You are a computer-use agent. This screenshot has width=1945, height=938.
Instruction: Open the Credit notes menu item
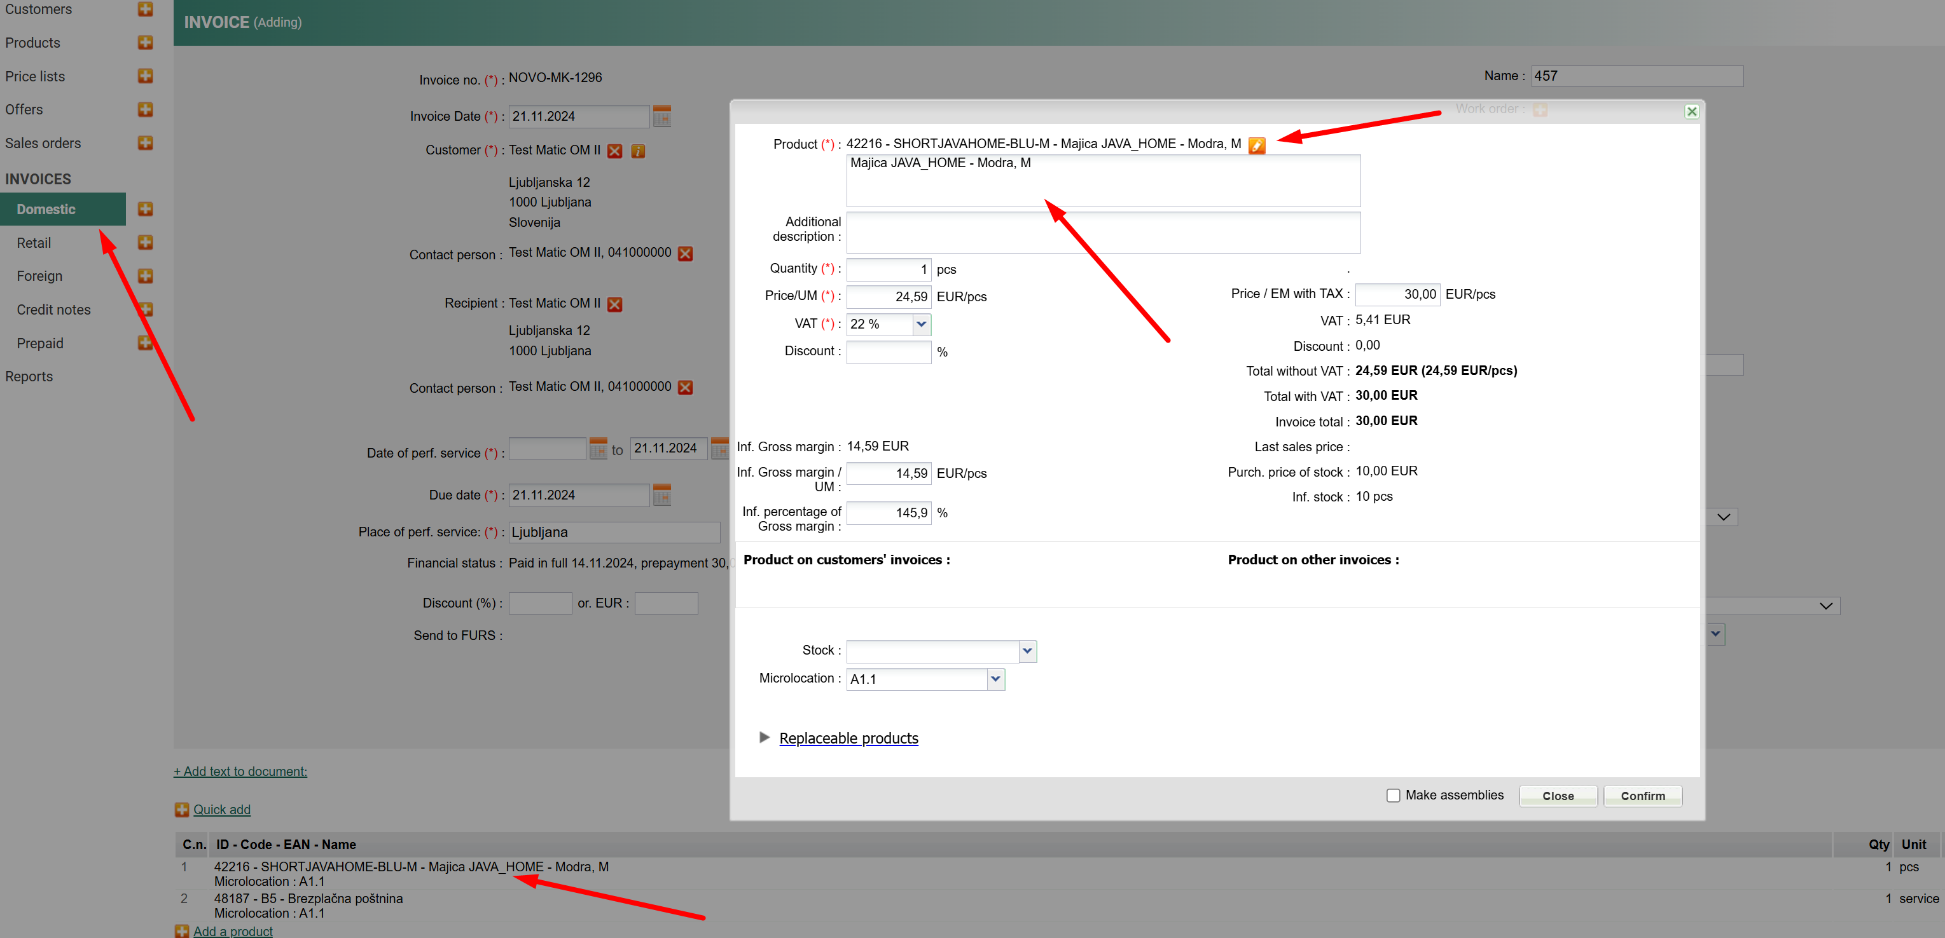(x=53, y=309)
